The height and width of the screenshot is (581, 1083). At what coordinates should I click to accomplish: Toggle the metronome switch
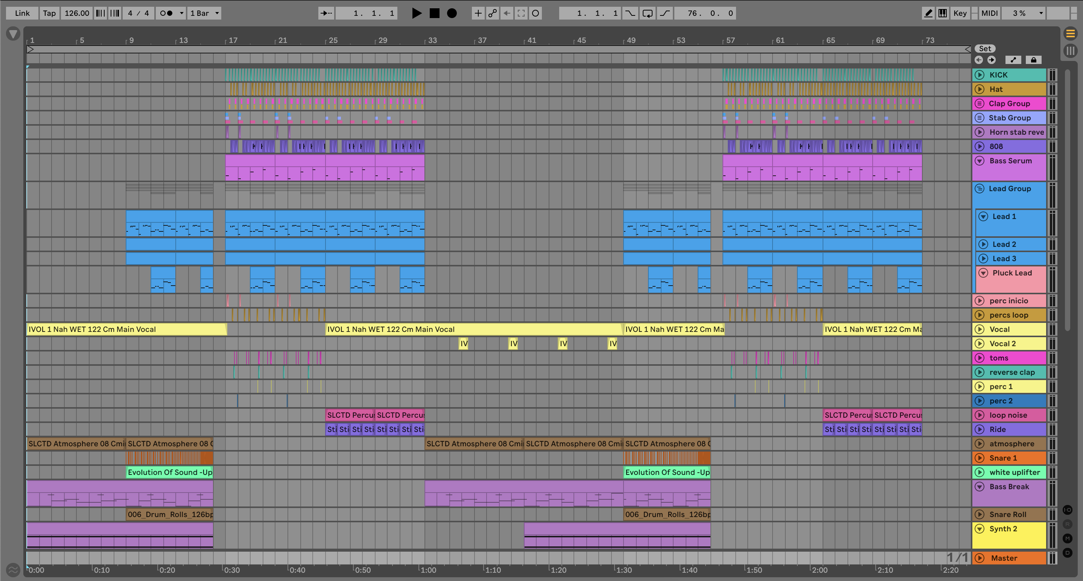coord(166,13)
